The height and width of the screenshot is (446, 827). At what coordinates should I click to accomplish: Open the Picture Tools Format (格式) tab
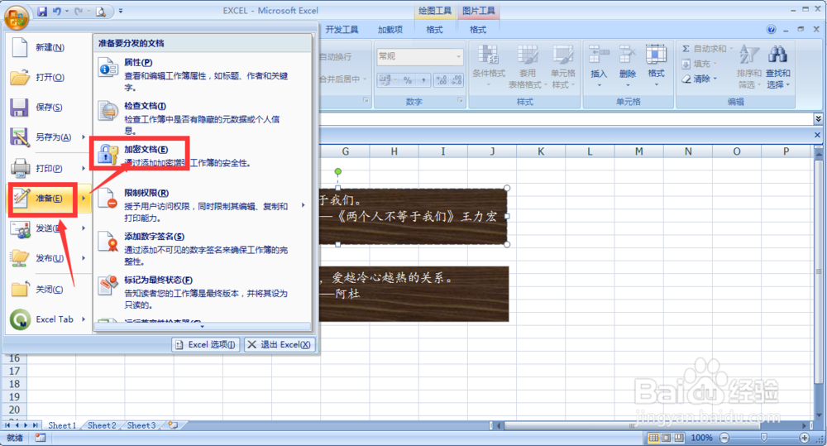click(478, 30)
